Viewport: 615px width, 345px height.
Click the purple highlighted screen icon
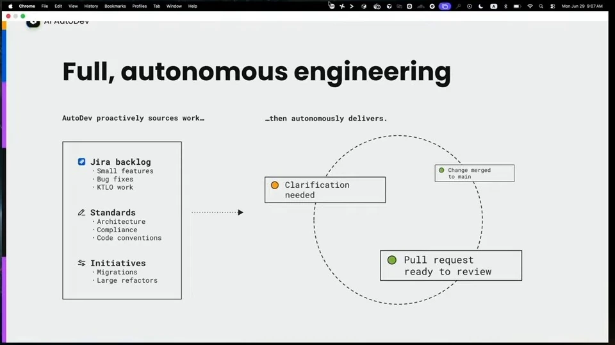click(x=445, y=6)
